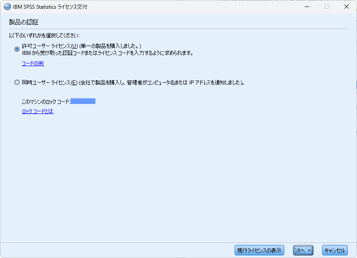This screenshot has width=357, height=258.
Task: Click the SPSS Statistics title bar icon
Action: click(x=7, y=7)
